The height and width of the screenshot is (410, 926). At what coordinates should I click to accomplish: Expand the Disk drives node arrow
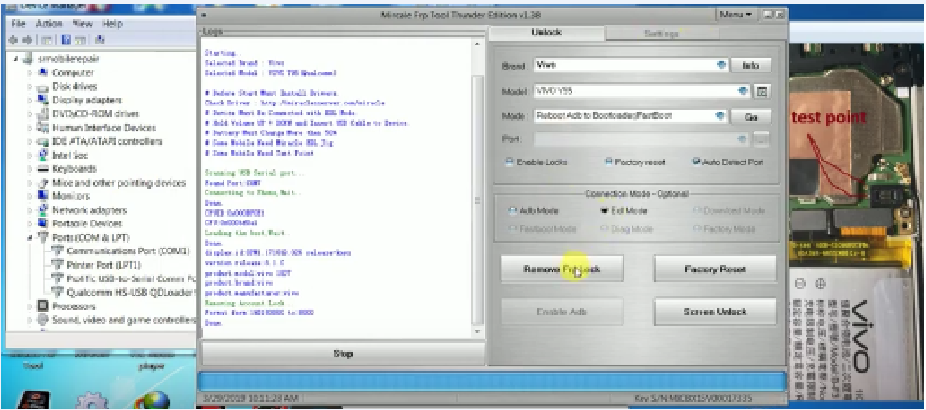pyautogui.click(x=28, y=86)
